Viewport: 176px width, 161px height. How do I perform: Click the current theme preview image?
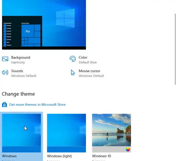[x=44, y=25]
